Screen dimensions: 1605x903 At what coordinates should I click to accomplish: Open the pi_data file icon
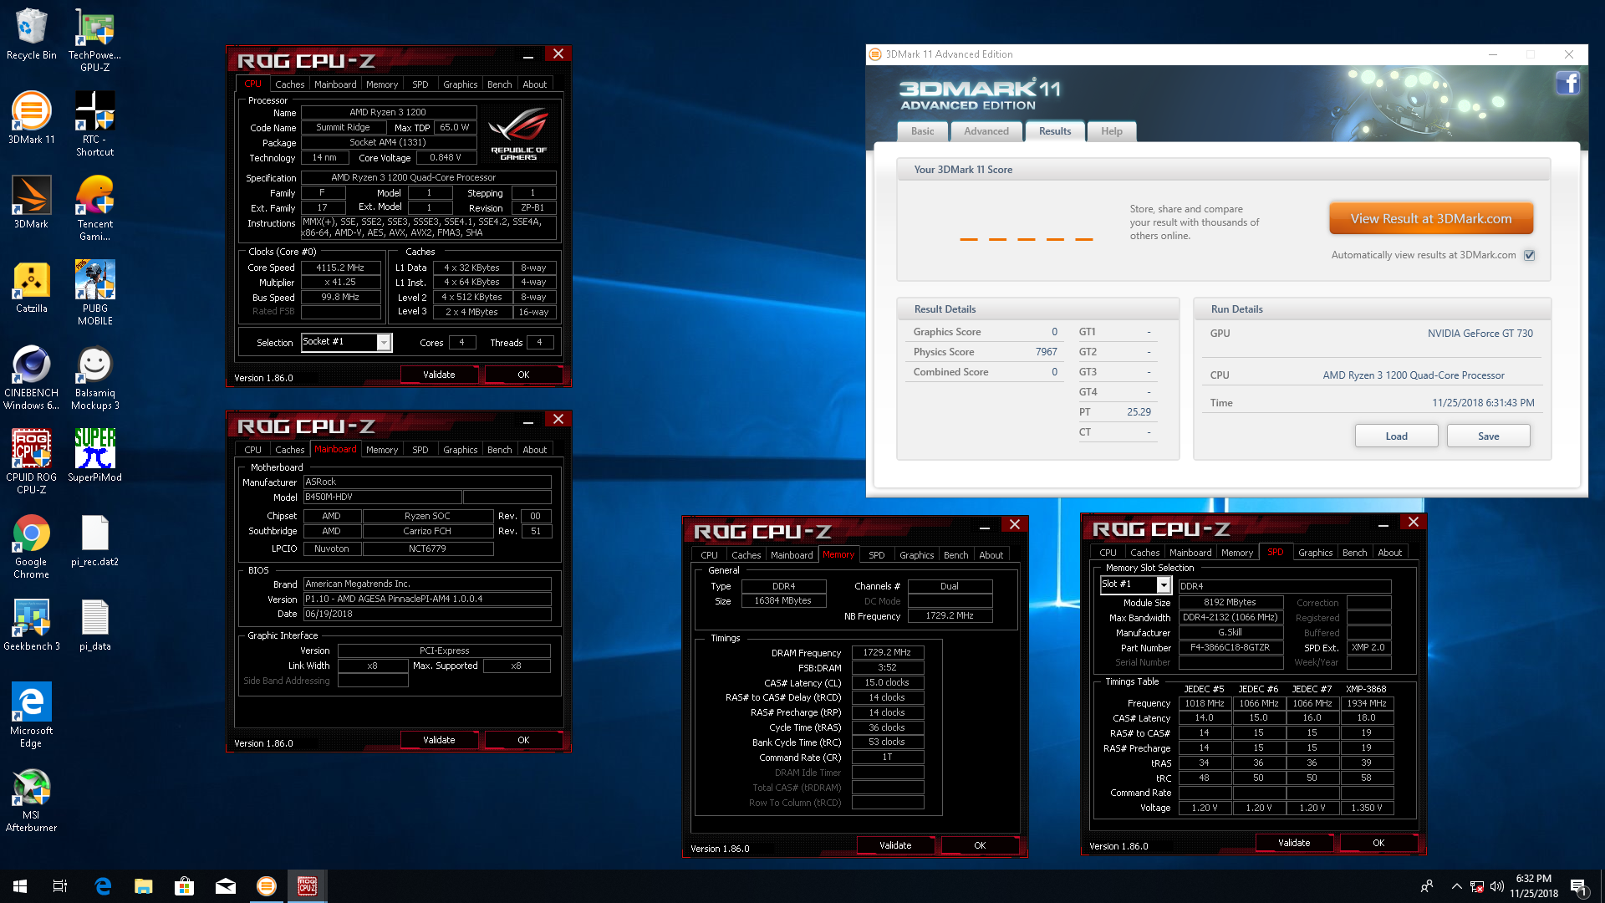pos(94,625)
